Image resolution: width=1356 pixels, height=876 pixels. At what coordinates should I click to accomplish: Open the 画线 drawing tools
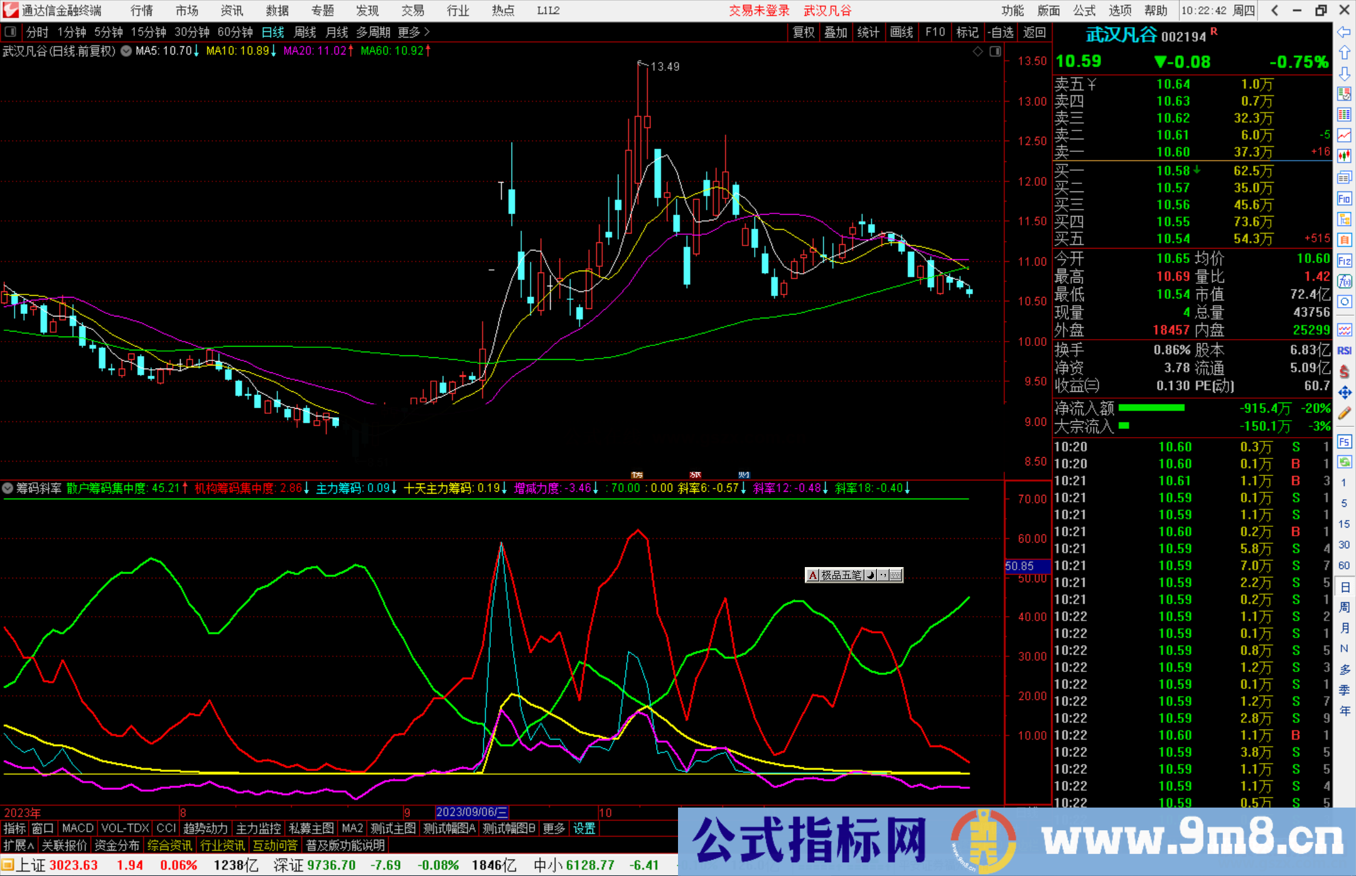901,32
